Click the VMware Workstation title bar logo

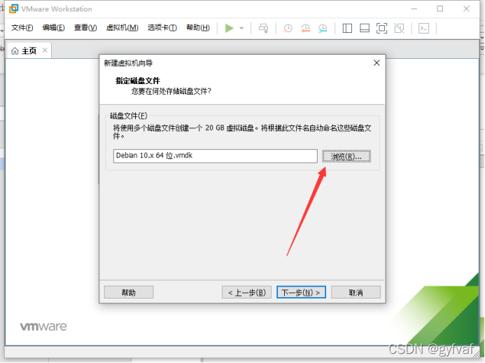(x=13, y=8)
